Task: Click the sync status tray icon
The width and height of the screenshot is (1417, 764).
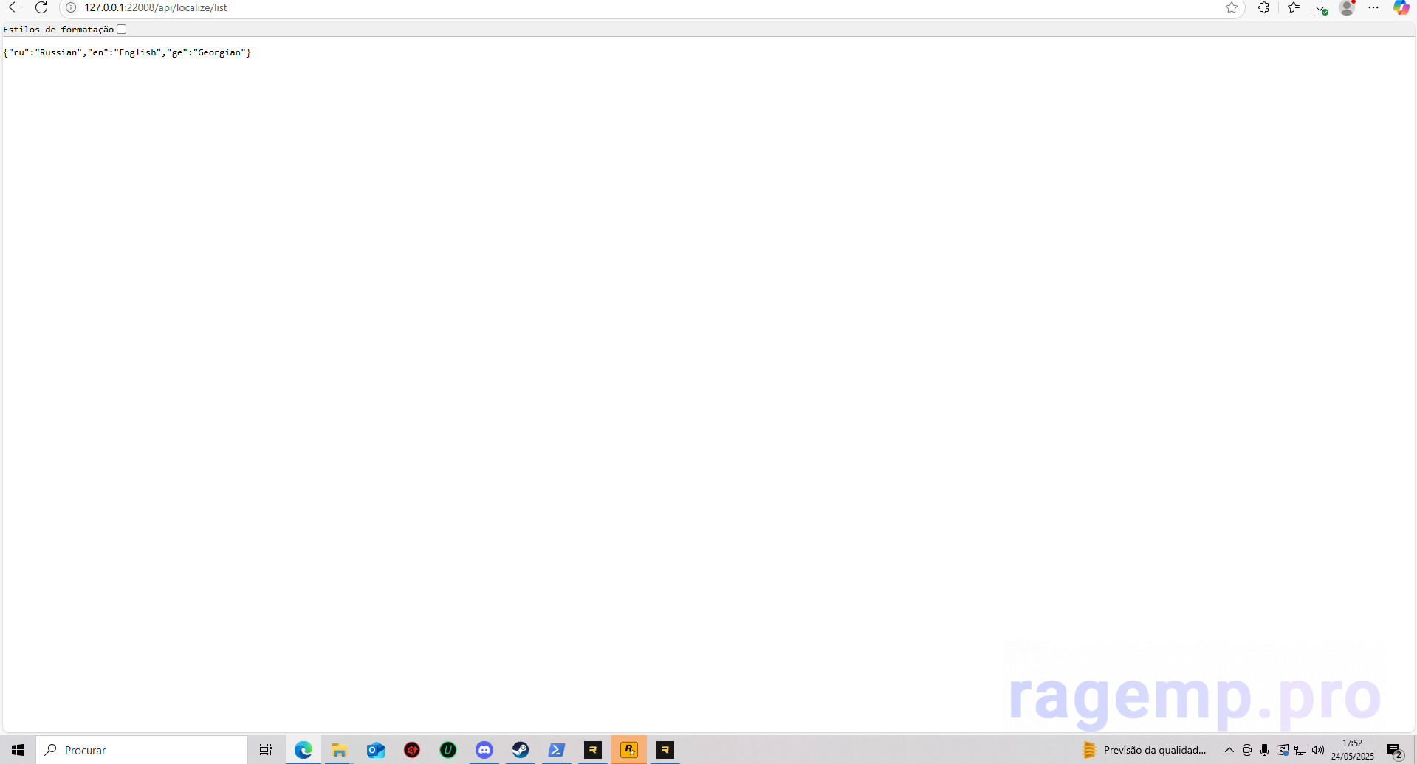Action: point(1283,750)
